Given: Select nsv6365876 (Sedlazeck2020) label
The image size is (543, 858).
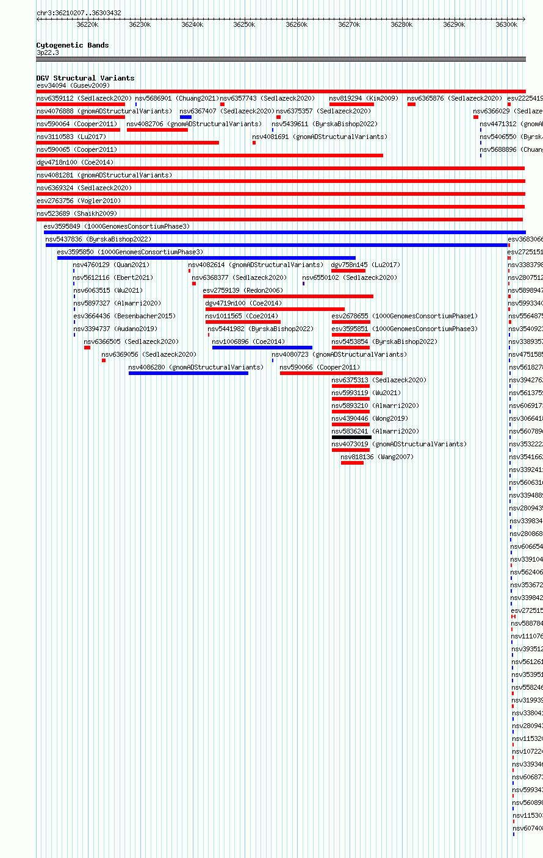Looking at the screenshot, I should [455, 98].
